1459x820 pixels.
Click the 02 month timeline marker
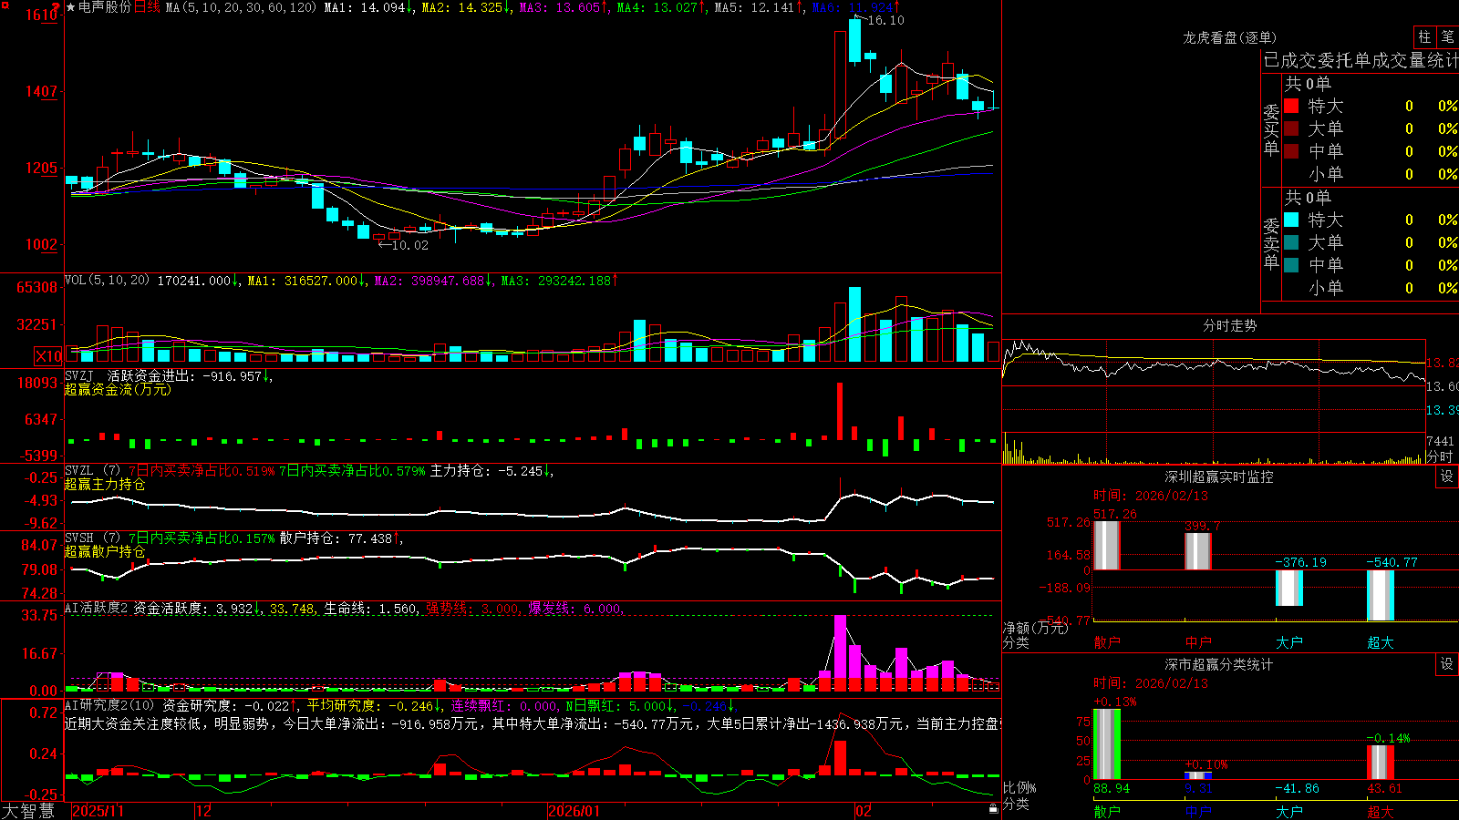click(x=864, y=811)
